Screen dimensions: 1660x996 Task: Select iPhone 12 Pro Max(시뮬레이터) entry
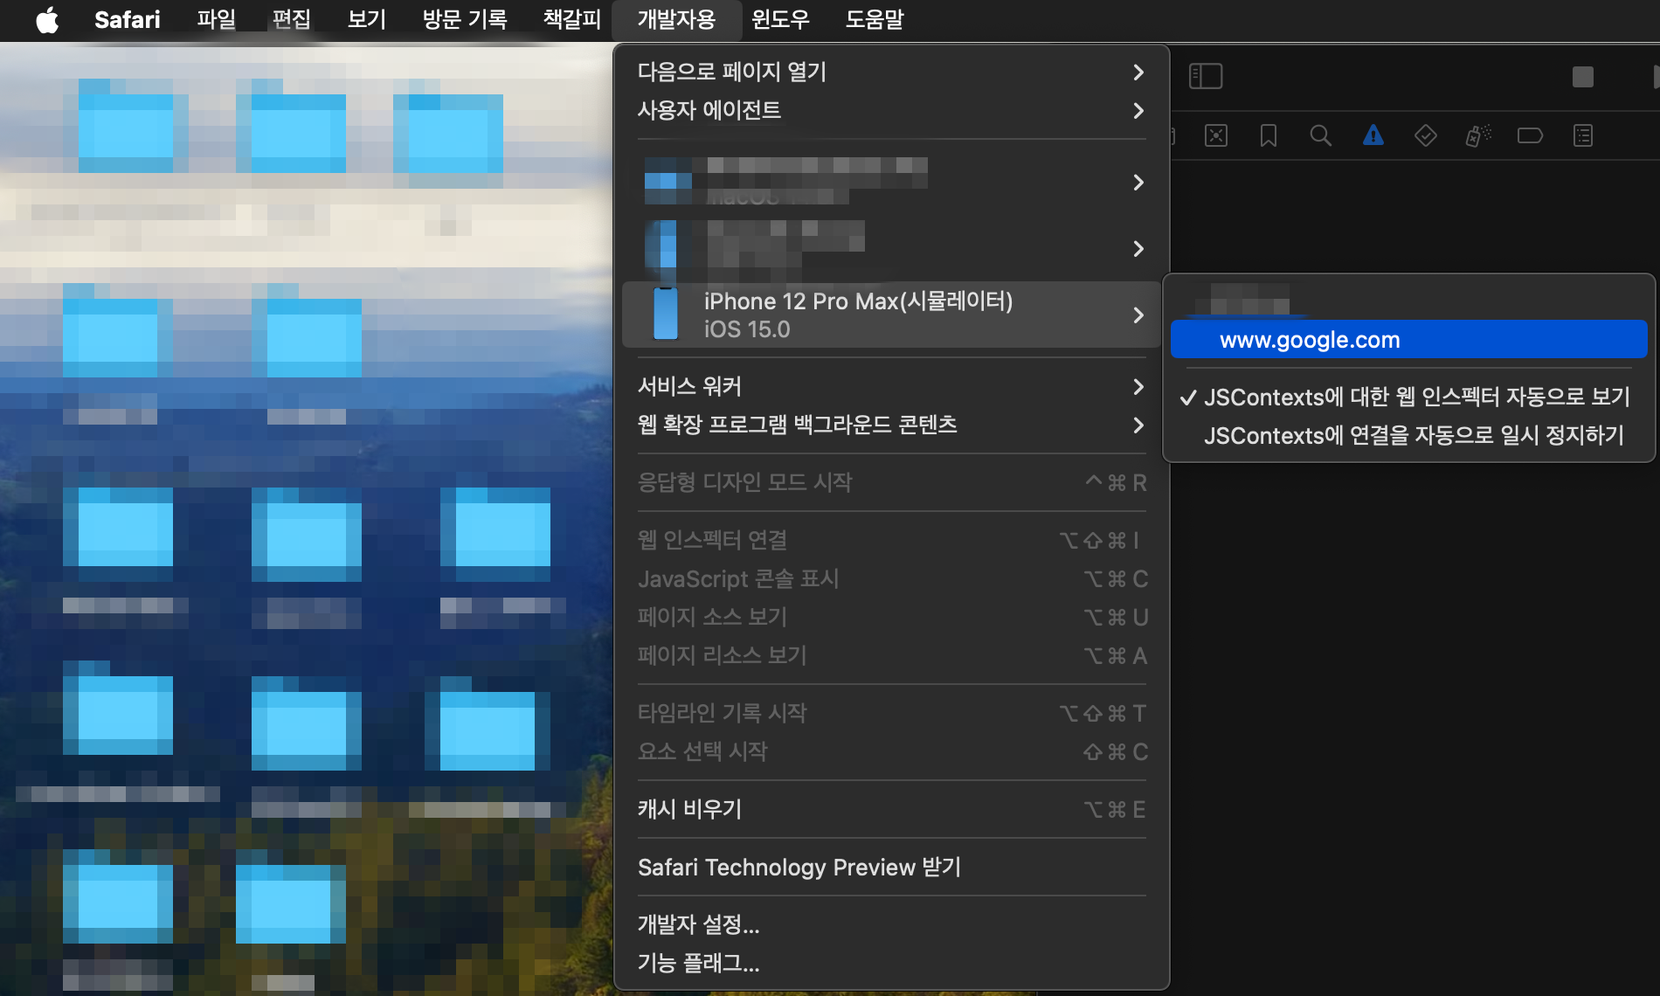click(x=891, y=315)
